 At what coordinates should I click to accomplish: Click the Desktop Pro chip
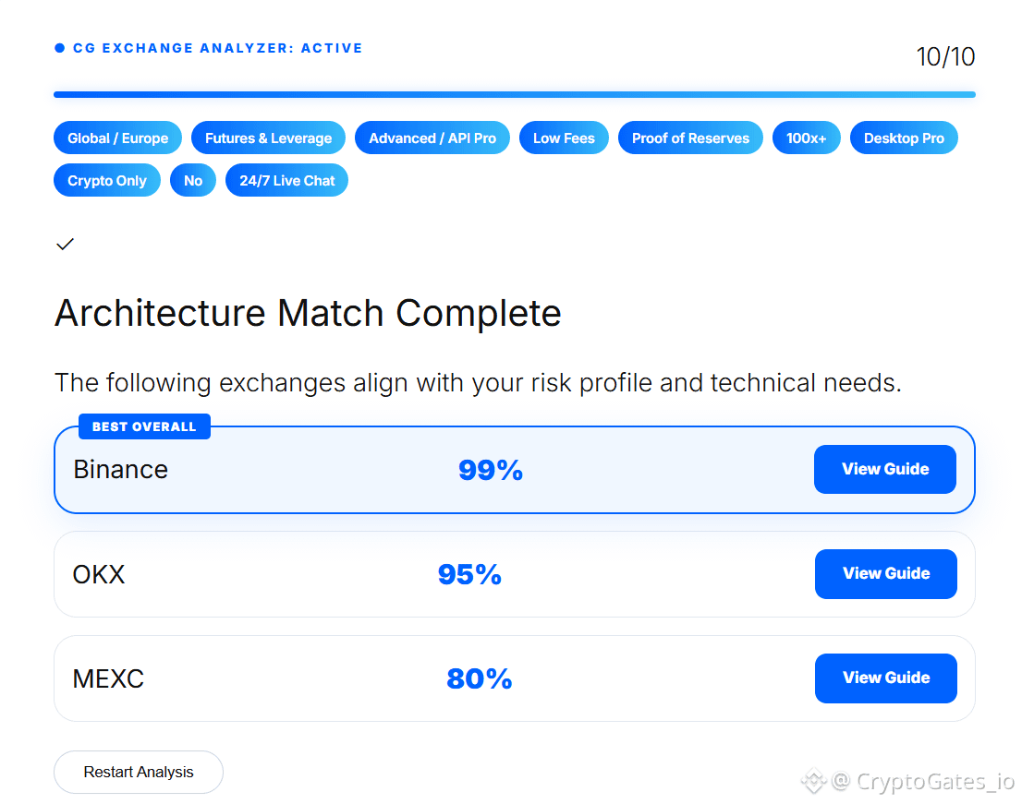click(x=904, y=138)
